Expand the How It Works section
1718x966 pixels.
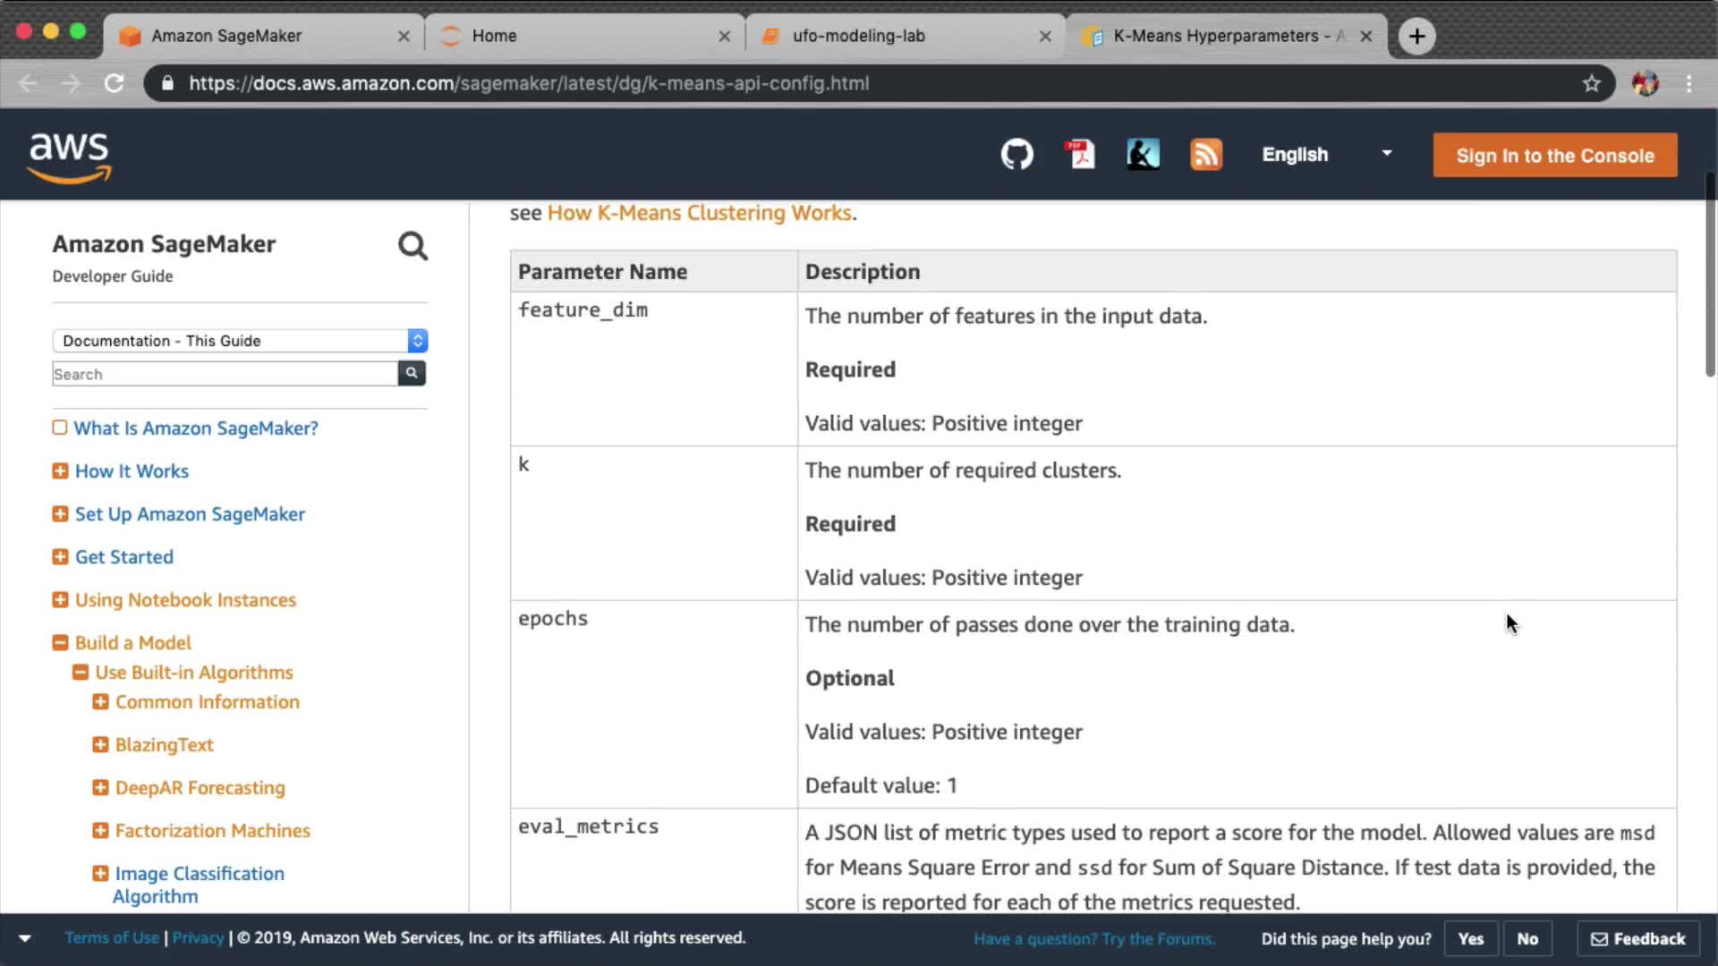click(60, 470)
